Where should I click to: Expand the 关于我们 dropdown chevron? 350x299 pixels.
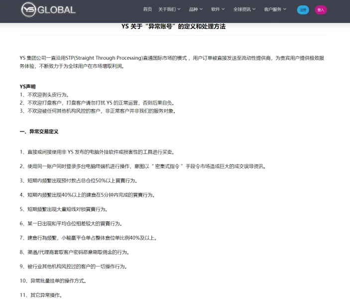tap(179, 9)
